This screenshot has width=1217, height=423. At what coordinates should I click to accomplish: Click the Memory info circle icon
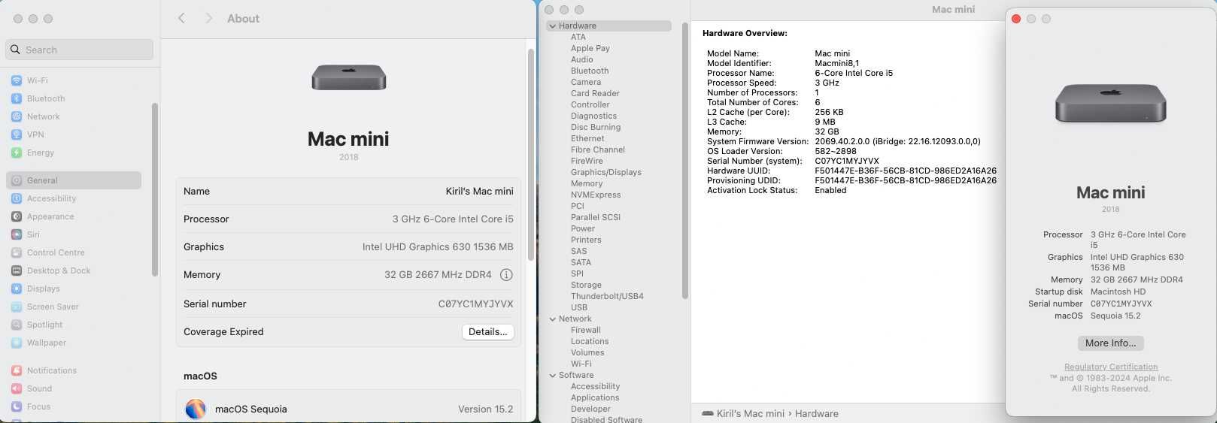click(506, 275)
